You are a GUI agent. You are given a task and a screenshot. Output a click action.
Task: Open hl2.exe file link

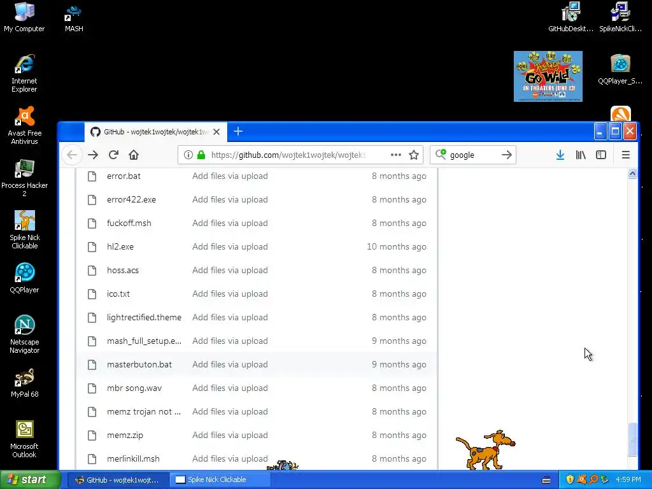(x=120, y=246)
